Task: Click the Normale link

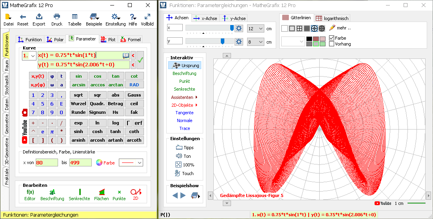Action: click(x=184, y=120)
